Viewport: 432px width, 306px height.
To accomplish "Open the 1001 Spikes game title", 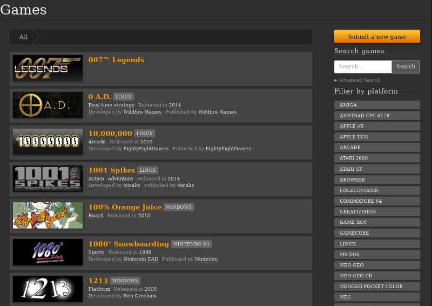I will (112, 170).
